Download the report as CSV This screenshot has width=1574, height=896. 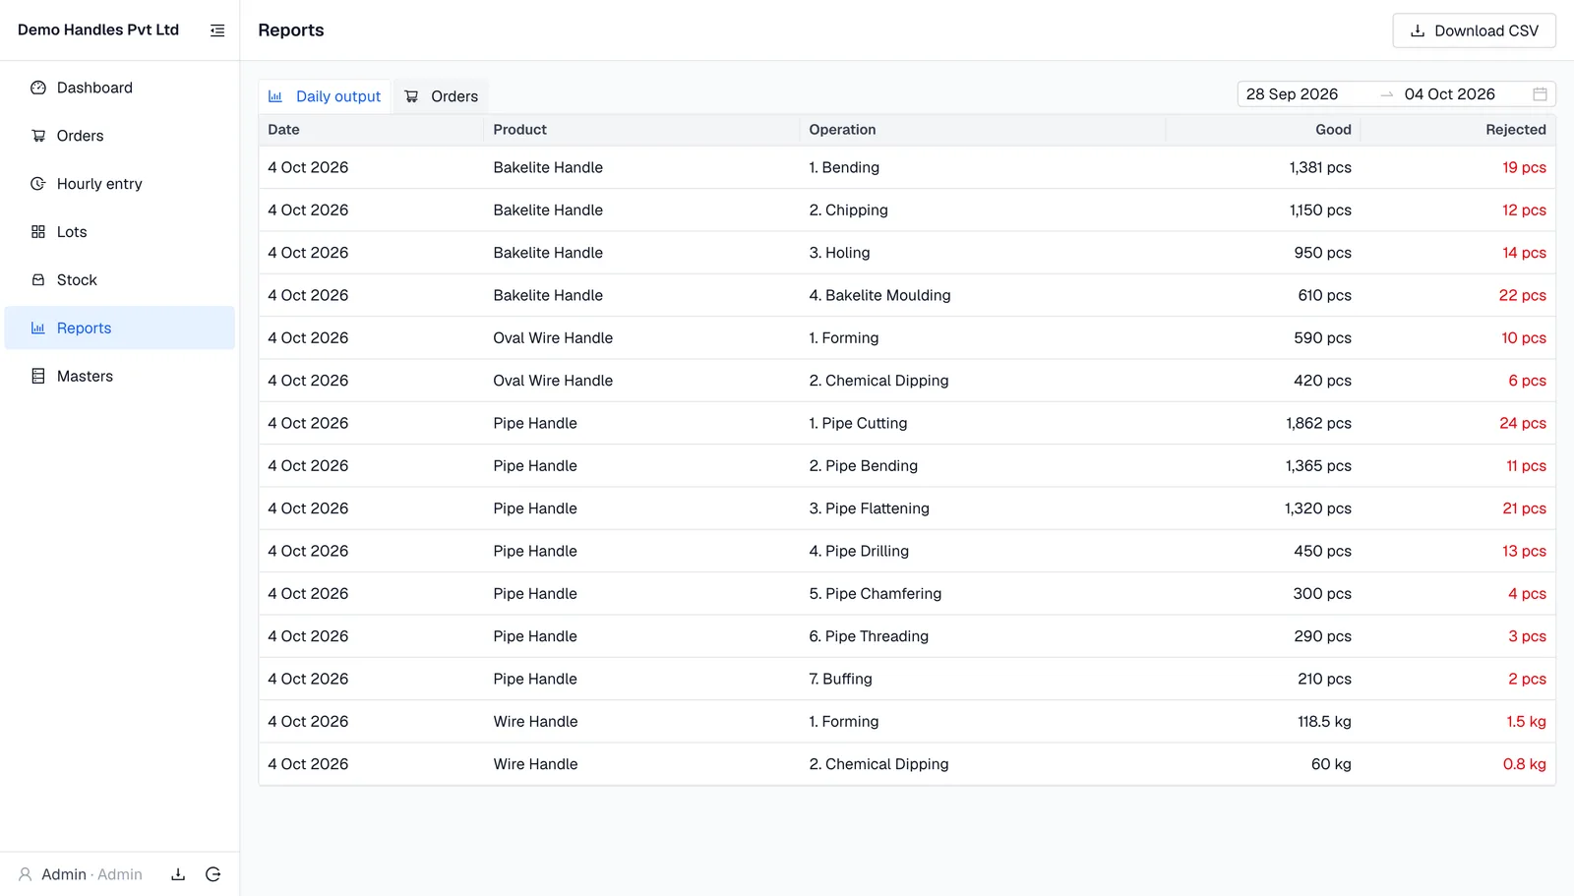click(1474, 30)
